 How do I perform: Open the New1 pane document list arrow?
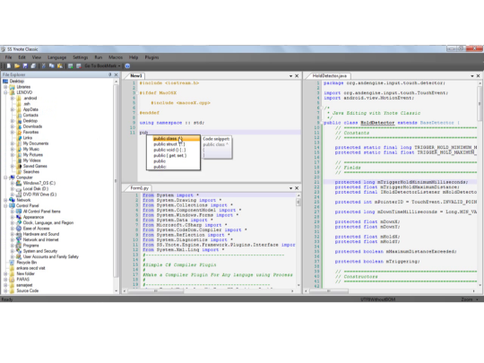coord(290,76)
